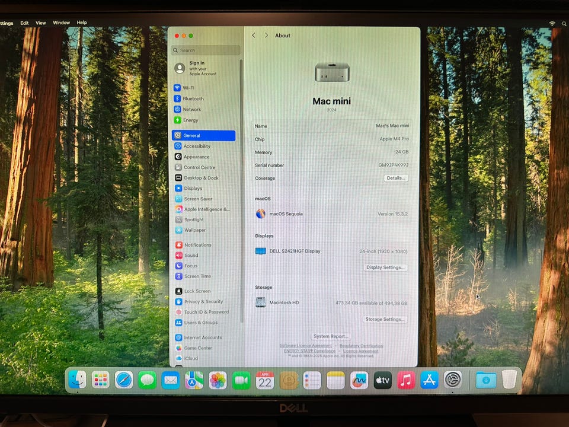The width and height of the screenshot is (569, 427).
Task: Open Freeform from the Dock
Action: 359,380
